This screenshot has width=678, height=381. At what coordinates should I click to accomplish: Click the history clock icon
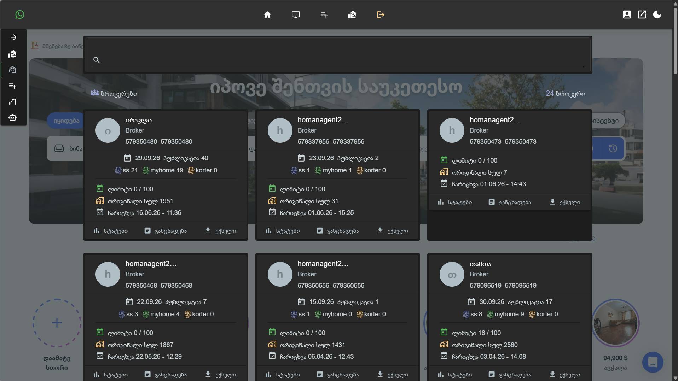(613, 148)
